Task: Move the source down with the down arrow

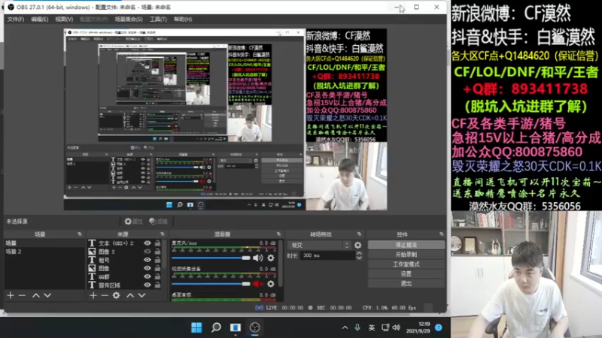Action: tap(141, 295)
